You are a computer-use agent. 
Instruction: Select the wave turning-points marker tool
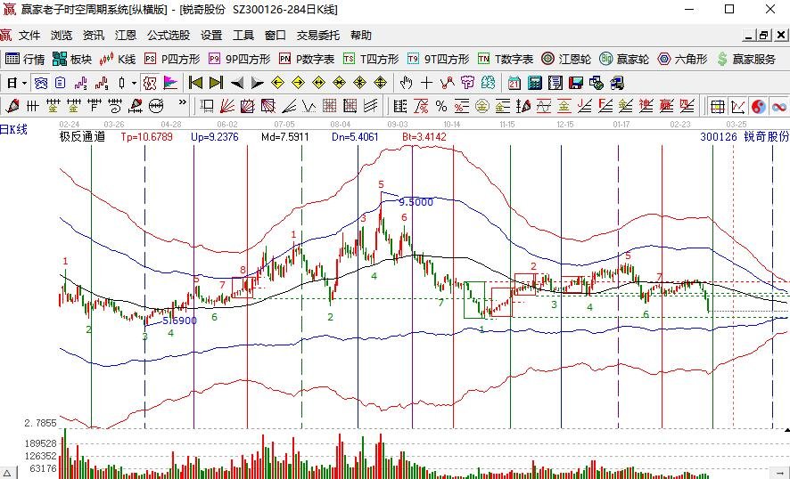click(448, 83)
